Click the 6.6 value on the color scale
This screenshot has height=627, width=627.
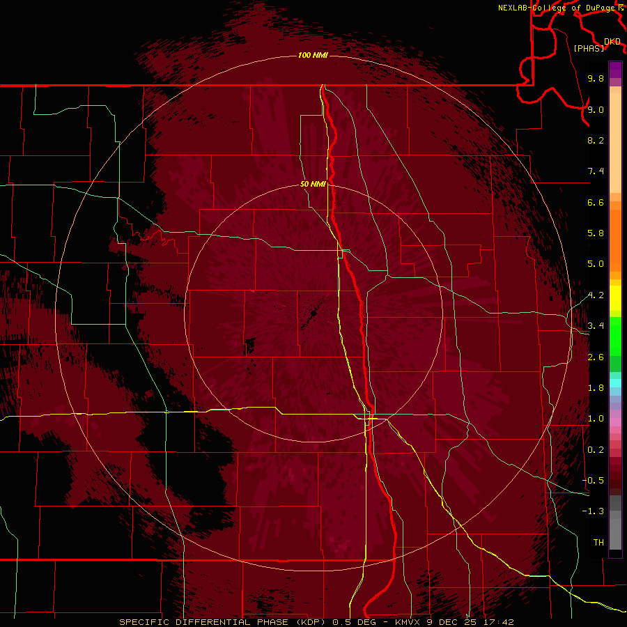coord(596,202)
